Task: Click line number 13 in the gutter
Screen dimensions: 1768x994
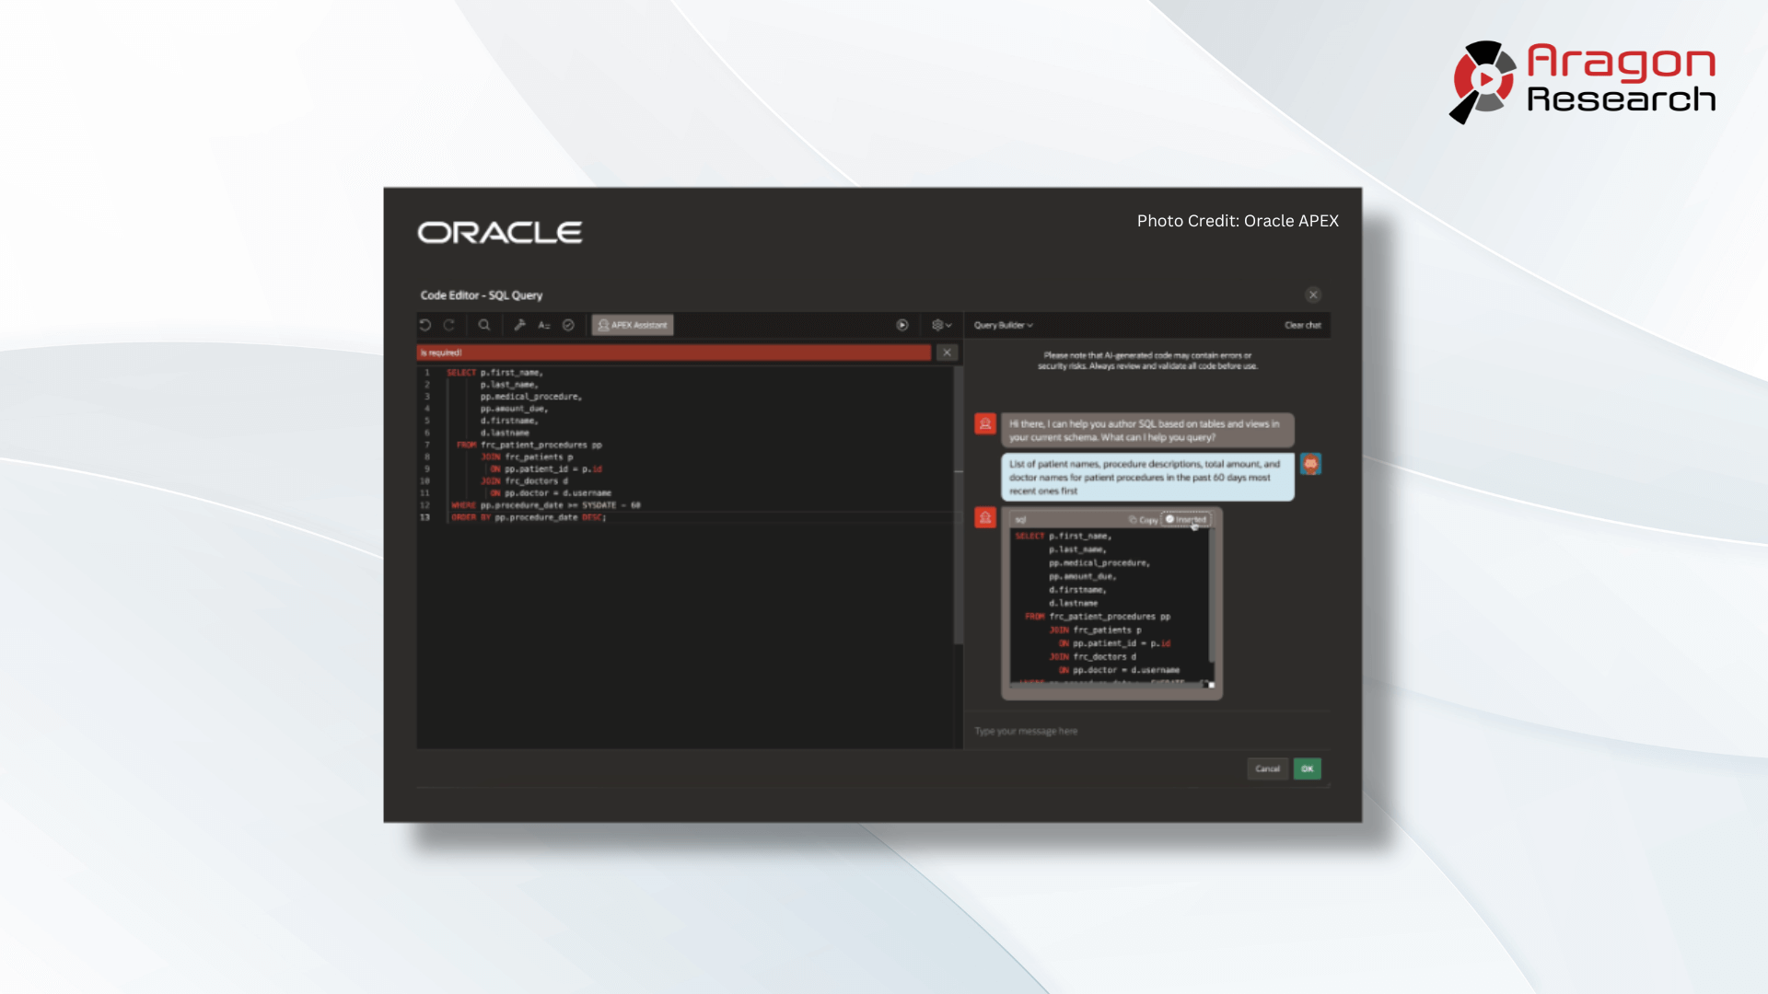Action: point(425,517)
